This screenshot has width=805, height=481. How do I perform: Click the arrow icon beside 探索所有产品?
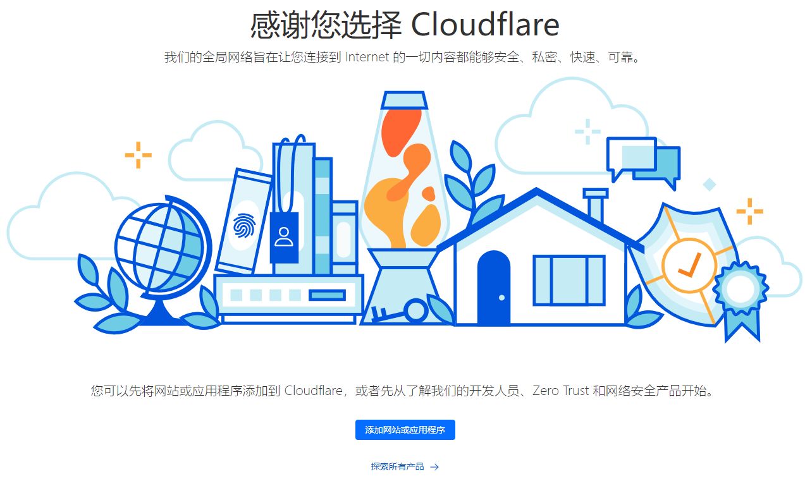[434, 467]
